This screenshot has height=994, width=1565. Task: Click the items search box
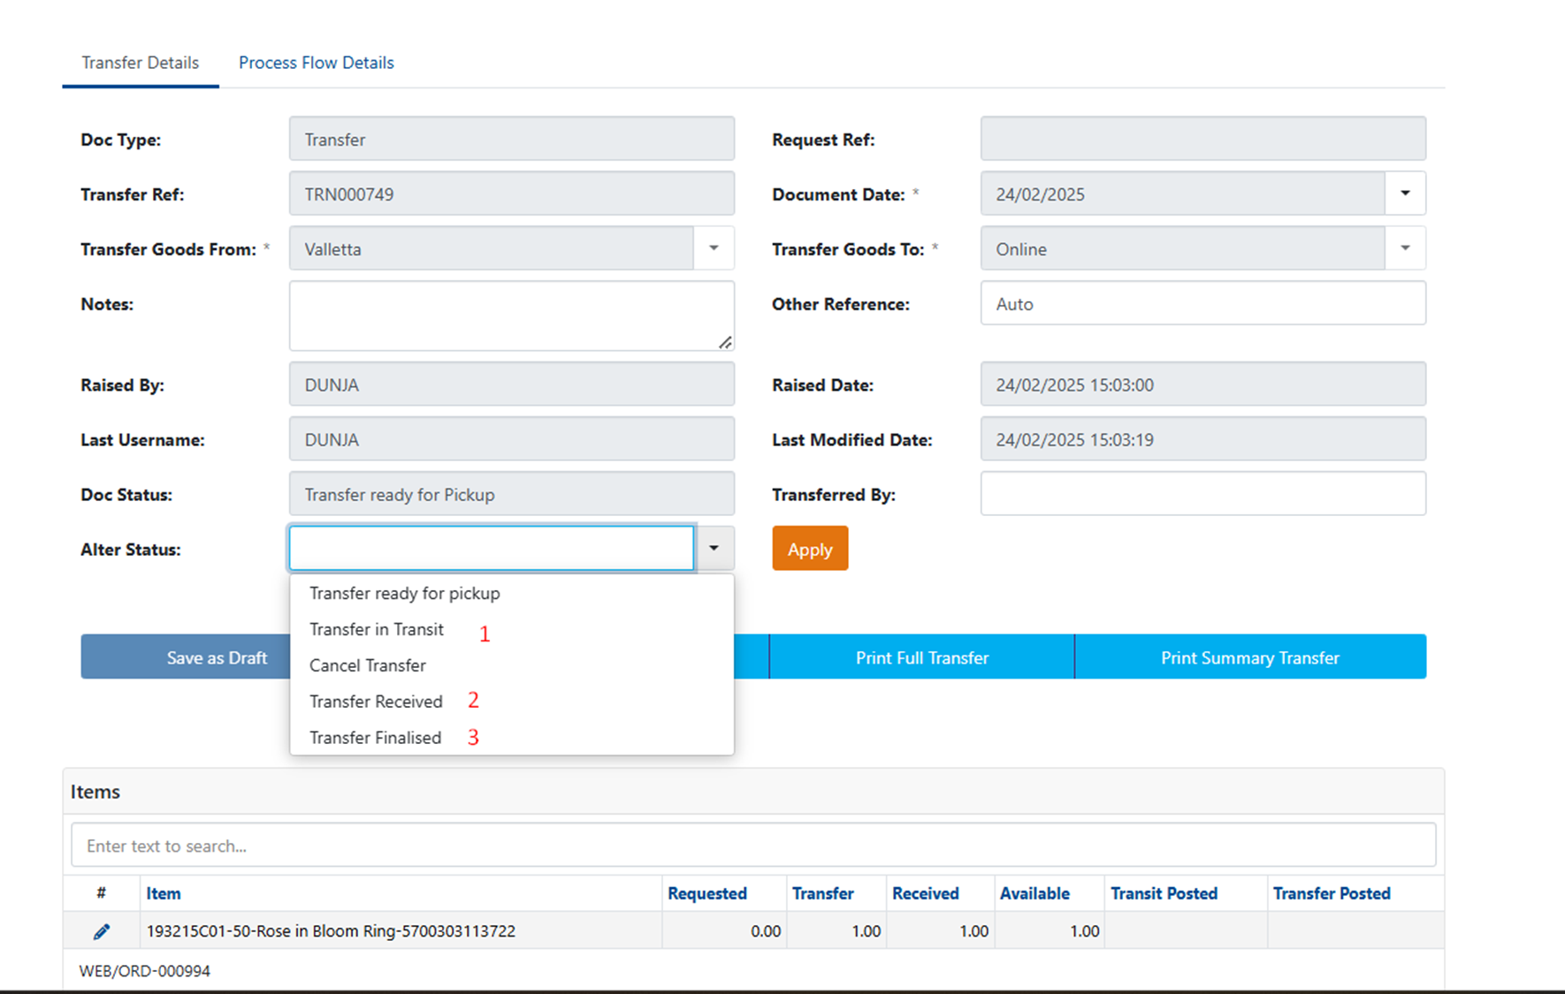point(753,846)
